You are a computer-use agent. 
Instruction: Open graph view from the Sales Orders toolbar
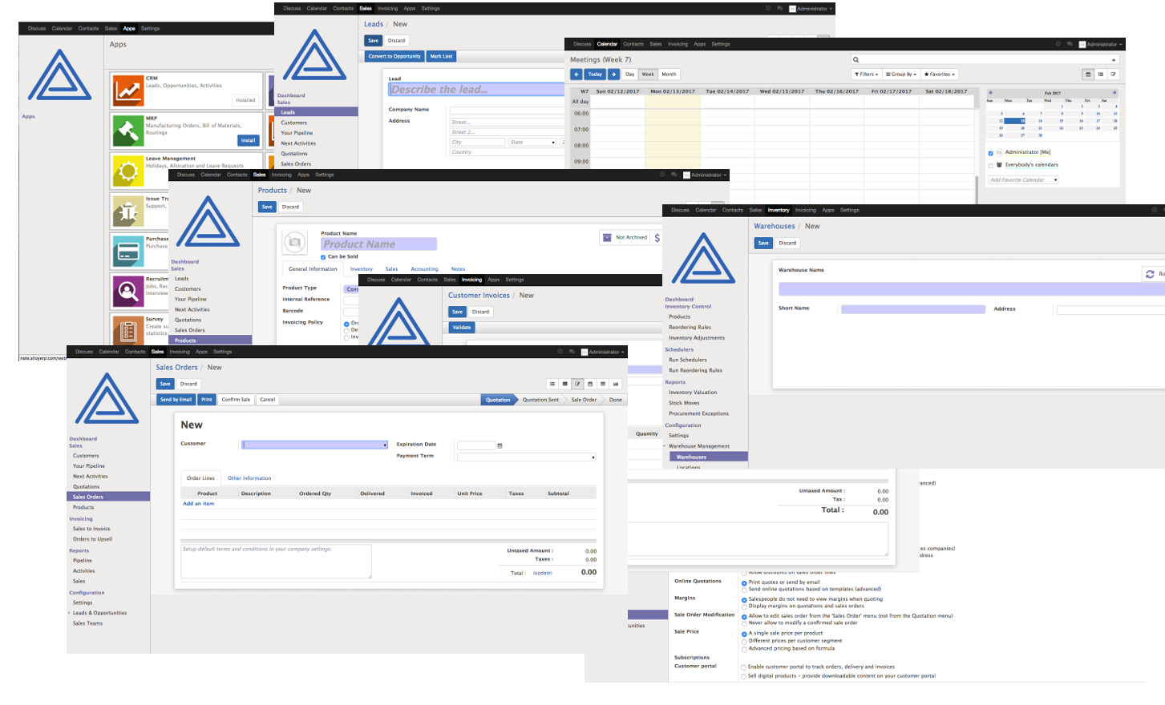click(x=616, y=384)
